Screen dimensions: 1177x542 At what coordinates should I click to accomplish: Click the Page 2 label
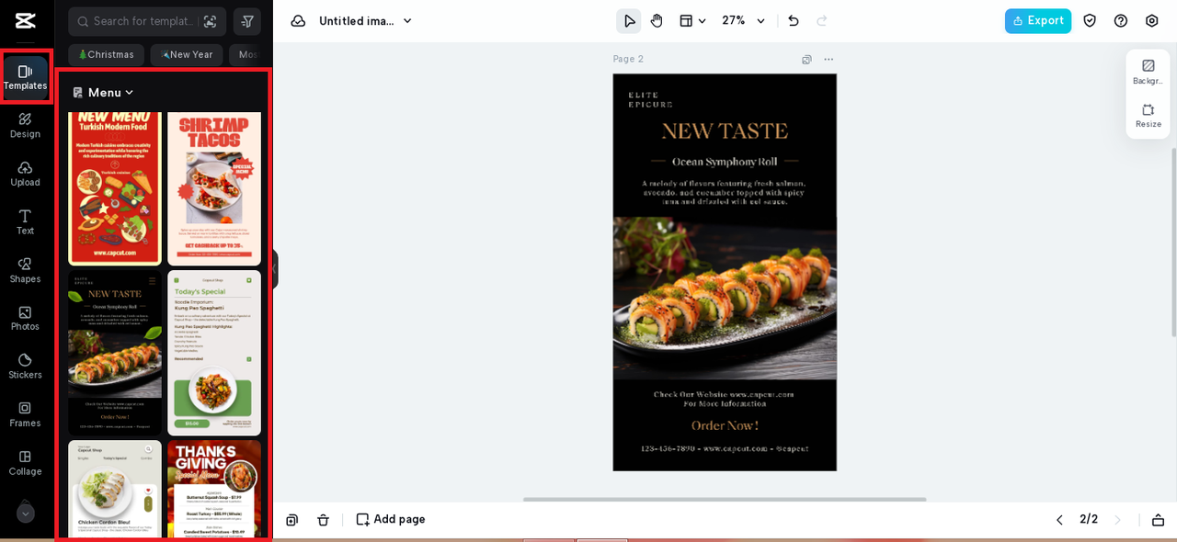tap(628, 60)
